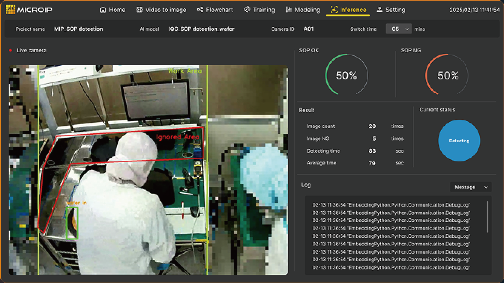Click the Log panel vertical scrollbar
Screen dimensions: 504x283
(488, 217)
